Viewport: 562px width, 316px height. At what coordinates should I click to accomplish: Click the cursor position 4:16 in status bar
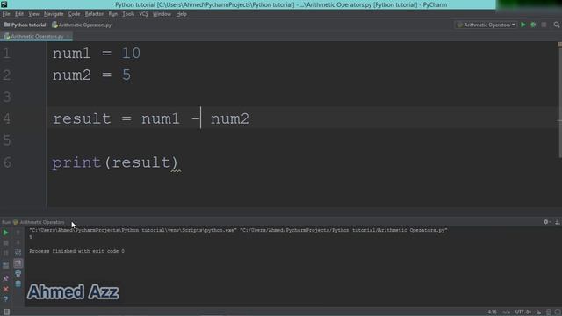pos(492,312)
